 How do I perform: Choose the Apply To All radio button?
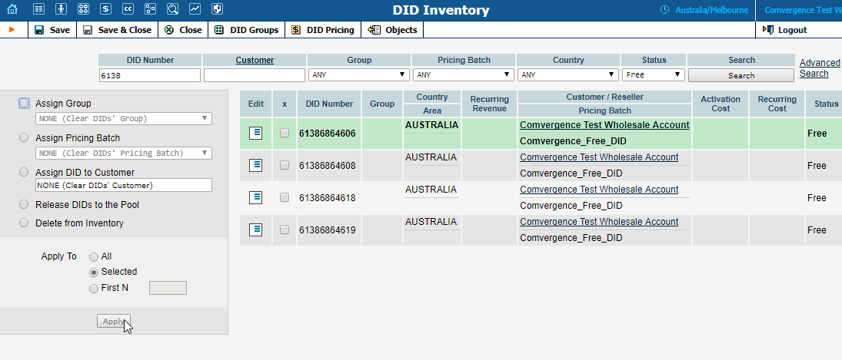coord(94,256)
